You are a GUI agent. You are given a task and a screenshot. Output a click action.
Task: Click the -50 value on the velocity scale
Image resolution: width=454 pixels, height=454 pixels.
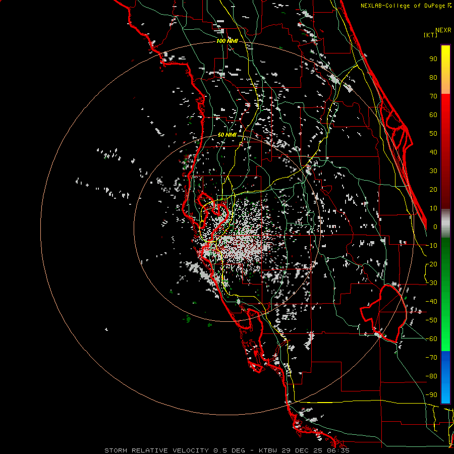pos(431,320)
